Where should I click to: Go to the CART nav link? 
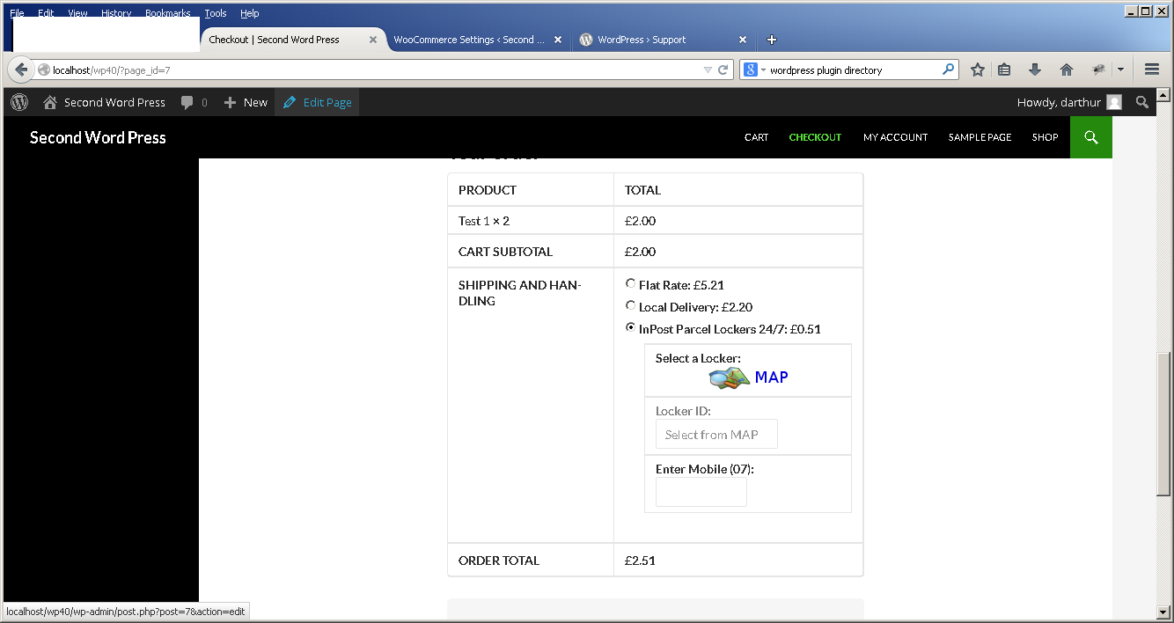[x=756, y=137]
